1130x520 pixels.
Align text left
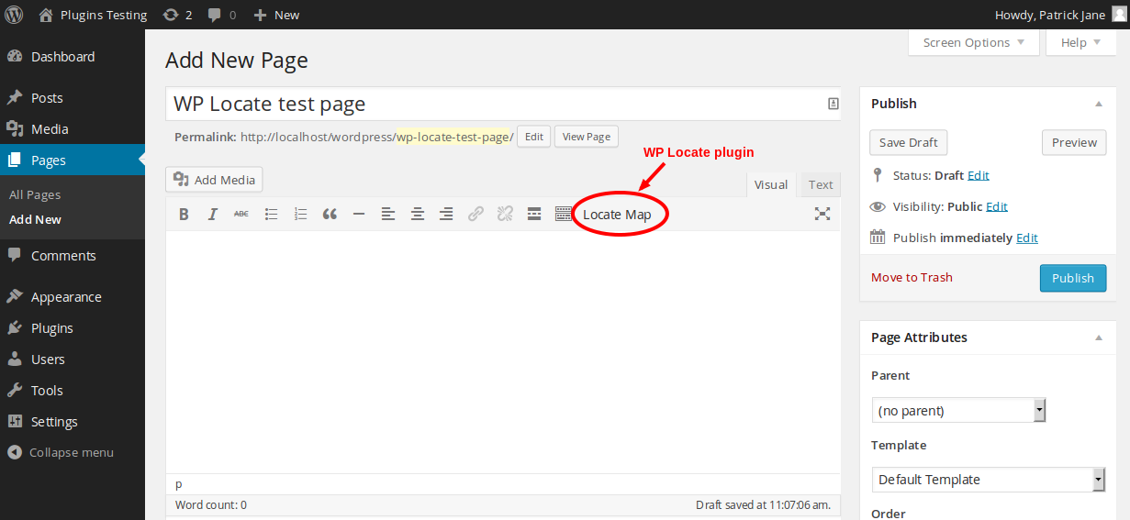click(x=388, y=215)
